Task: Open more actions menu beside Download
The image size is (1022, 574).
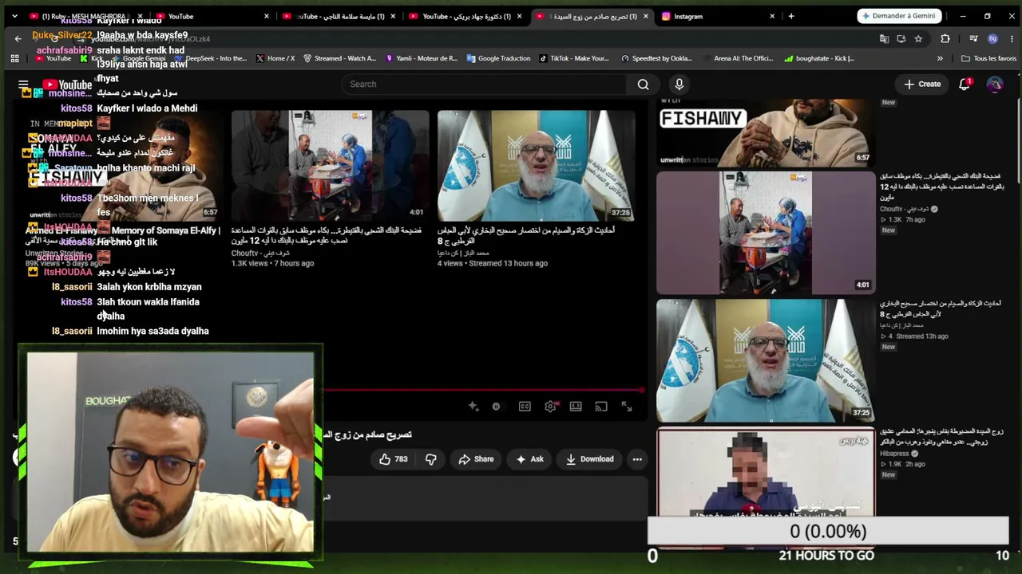Action: coord(637,459)
